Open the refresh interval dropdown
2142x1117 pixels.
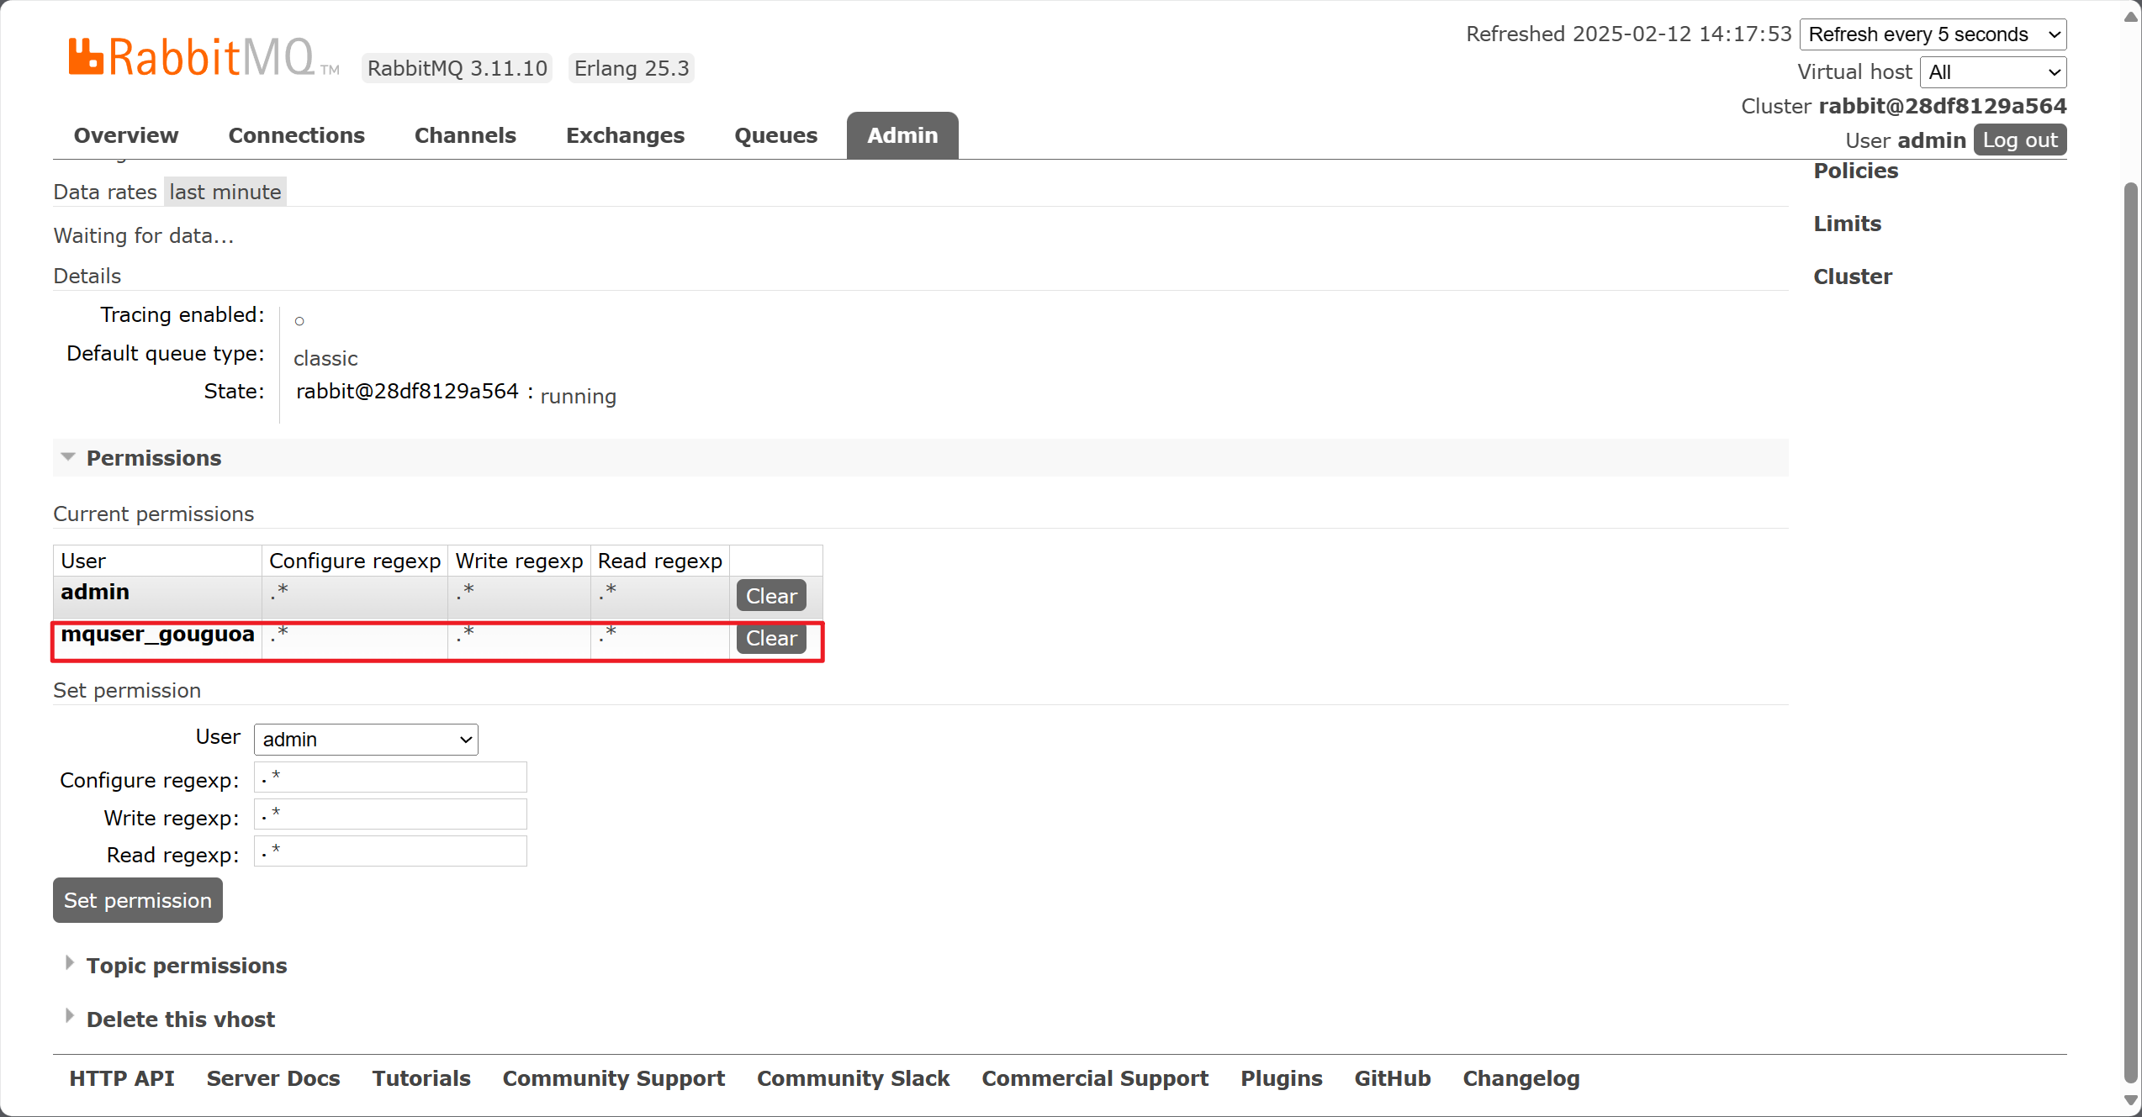click(1933, 34)
